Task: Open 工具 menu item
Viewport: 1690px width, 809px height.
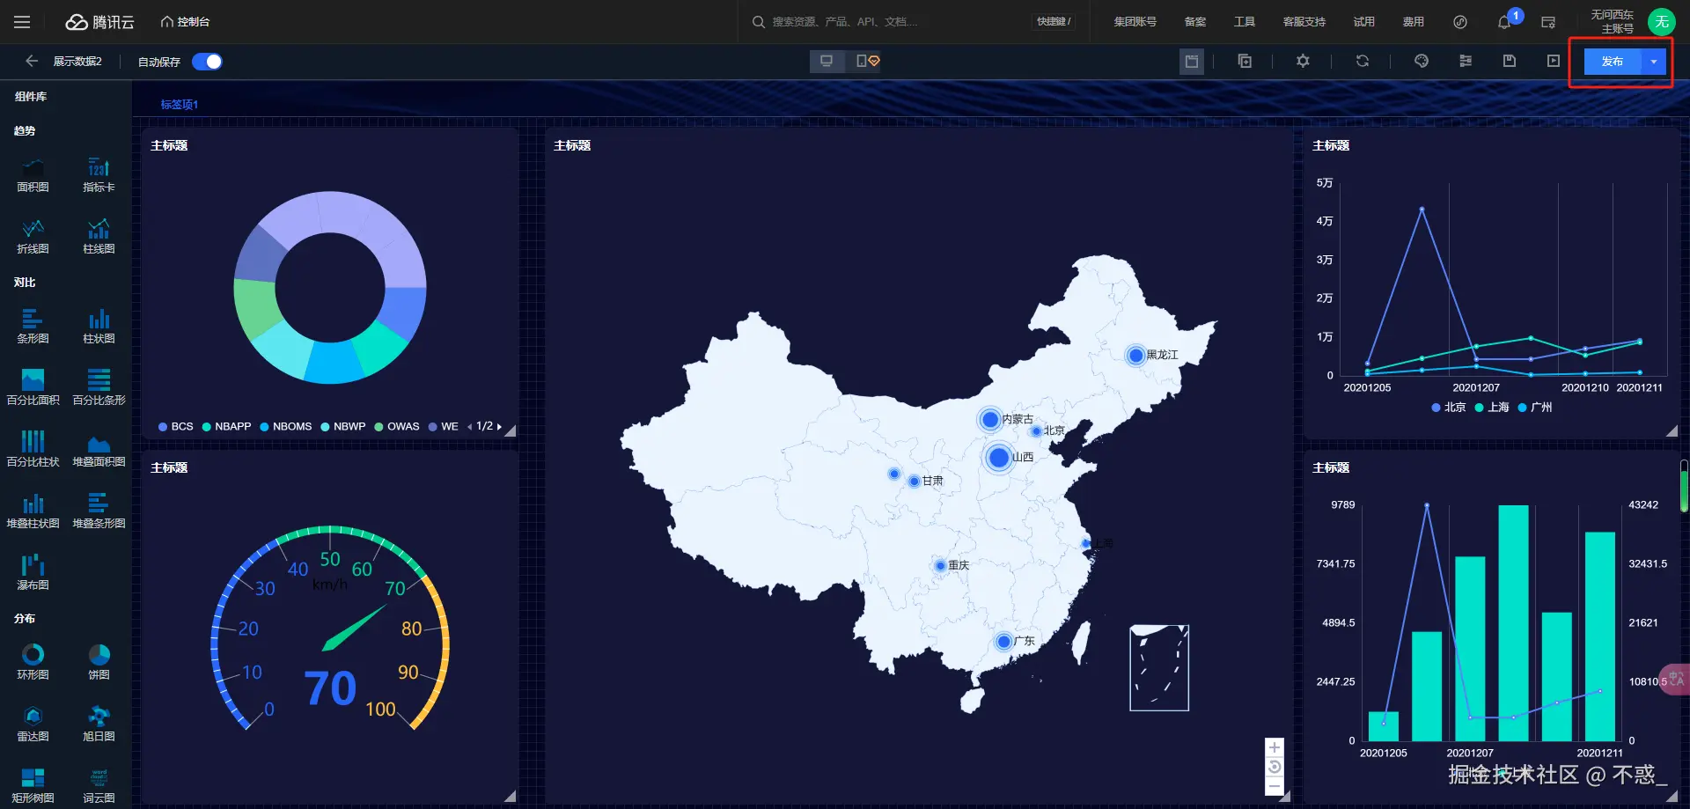Action: pyautogui.click(x=1245, y=22)
